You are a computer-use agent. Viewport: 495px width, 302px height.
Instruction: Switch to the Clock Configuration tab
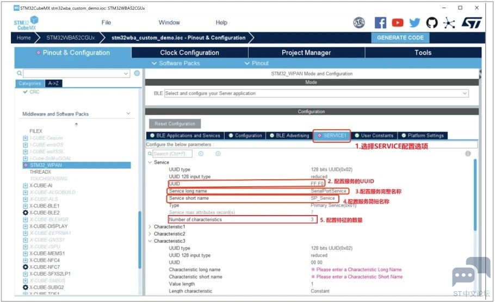tap(189, 53)
